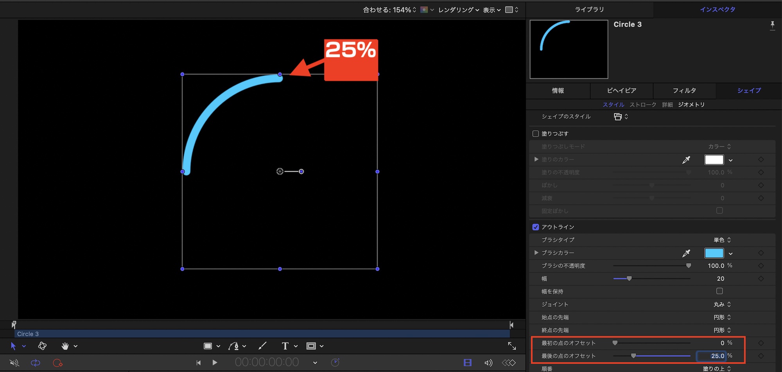
Task: Select the Text tool
Action: point(285,346)
